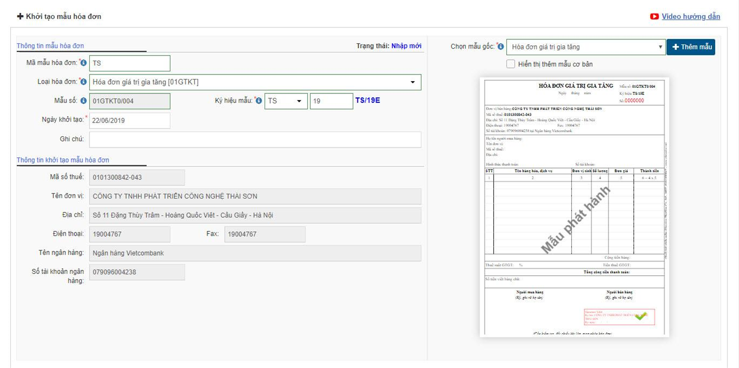The height and width of the screenshot is (368, 739).
Task: Click the Ký hiệu mẫu year field 19
Action: (x=331, y=101)
